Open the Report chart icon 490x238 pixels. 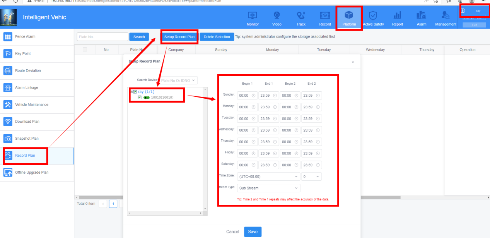(x=397, y=15)
